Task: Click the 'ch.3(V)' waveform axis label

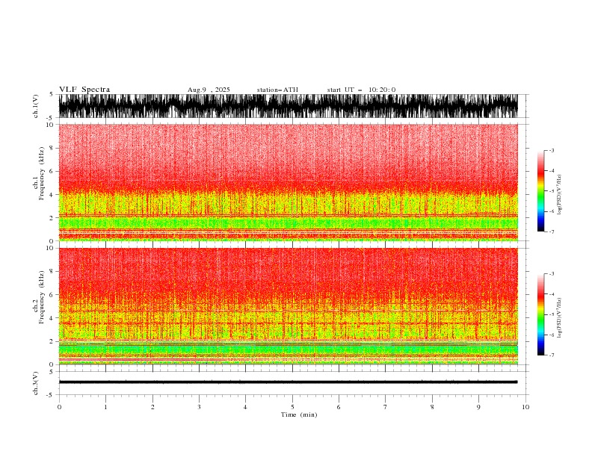Action: pyautogui.click(x=36, y=383)
